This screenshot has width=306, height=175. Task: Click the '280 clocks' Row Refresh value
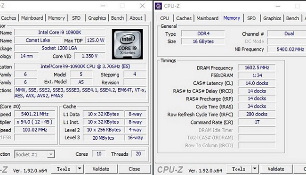pyautogui.click(x=257, y=114)
